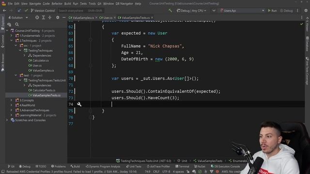Screen dimensions: 310x174
Task: Collapse the Course.UnitTesting solution node
Action: (x=7, y=30)
